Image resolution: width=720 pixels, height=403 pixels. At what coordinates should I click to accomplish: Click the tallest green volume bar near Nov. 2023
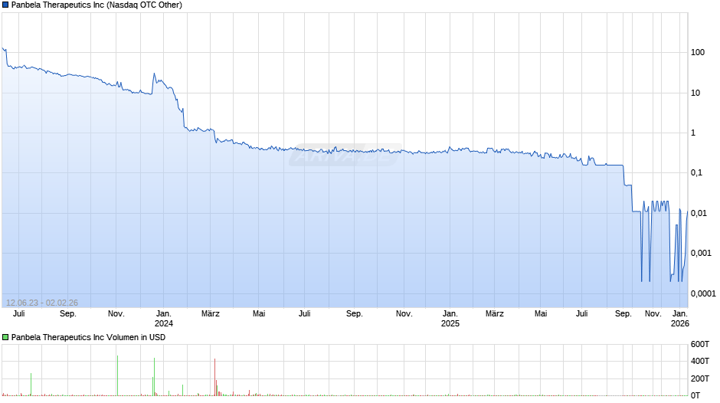pos(117,375)
